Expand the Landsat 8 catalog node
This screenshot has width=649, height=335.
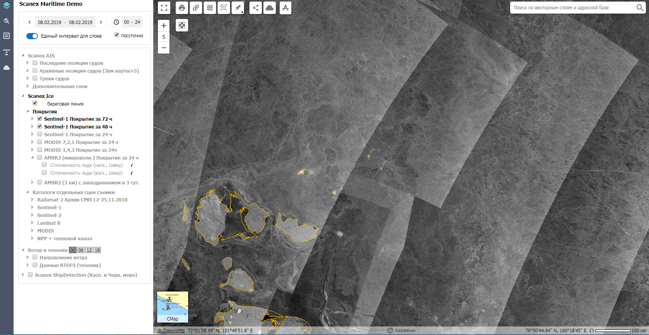click(33, 223)
